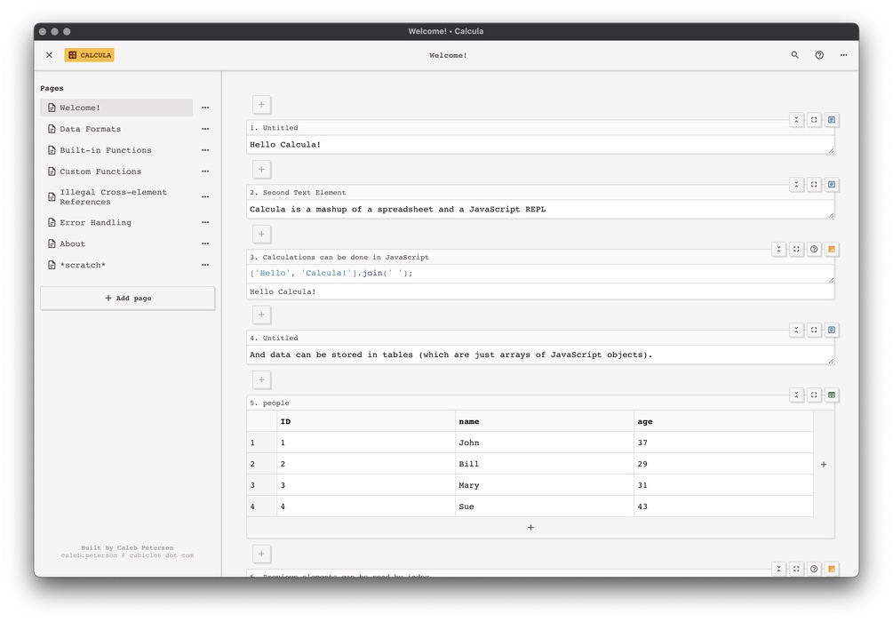Select the age column header
The width and height of the screenshot is (893, 622).
723,421
